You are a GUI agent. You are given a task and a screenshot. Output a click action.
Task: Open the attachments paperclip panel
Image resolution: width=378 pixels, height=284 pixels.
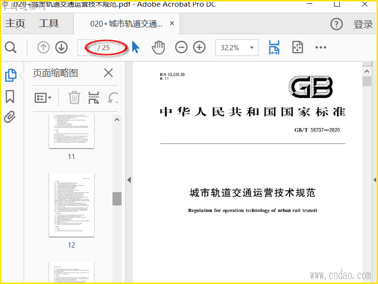10,117
